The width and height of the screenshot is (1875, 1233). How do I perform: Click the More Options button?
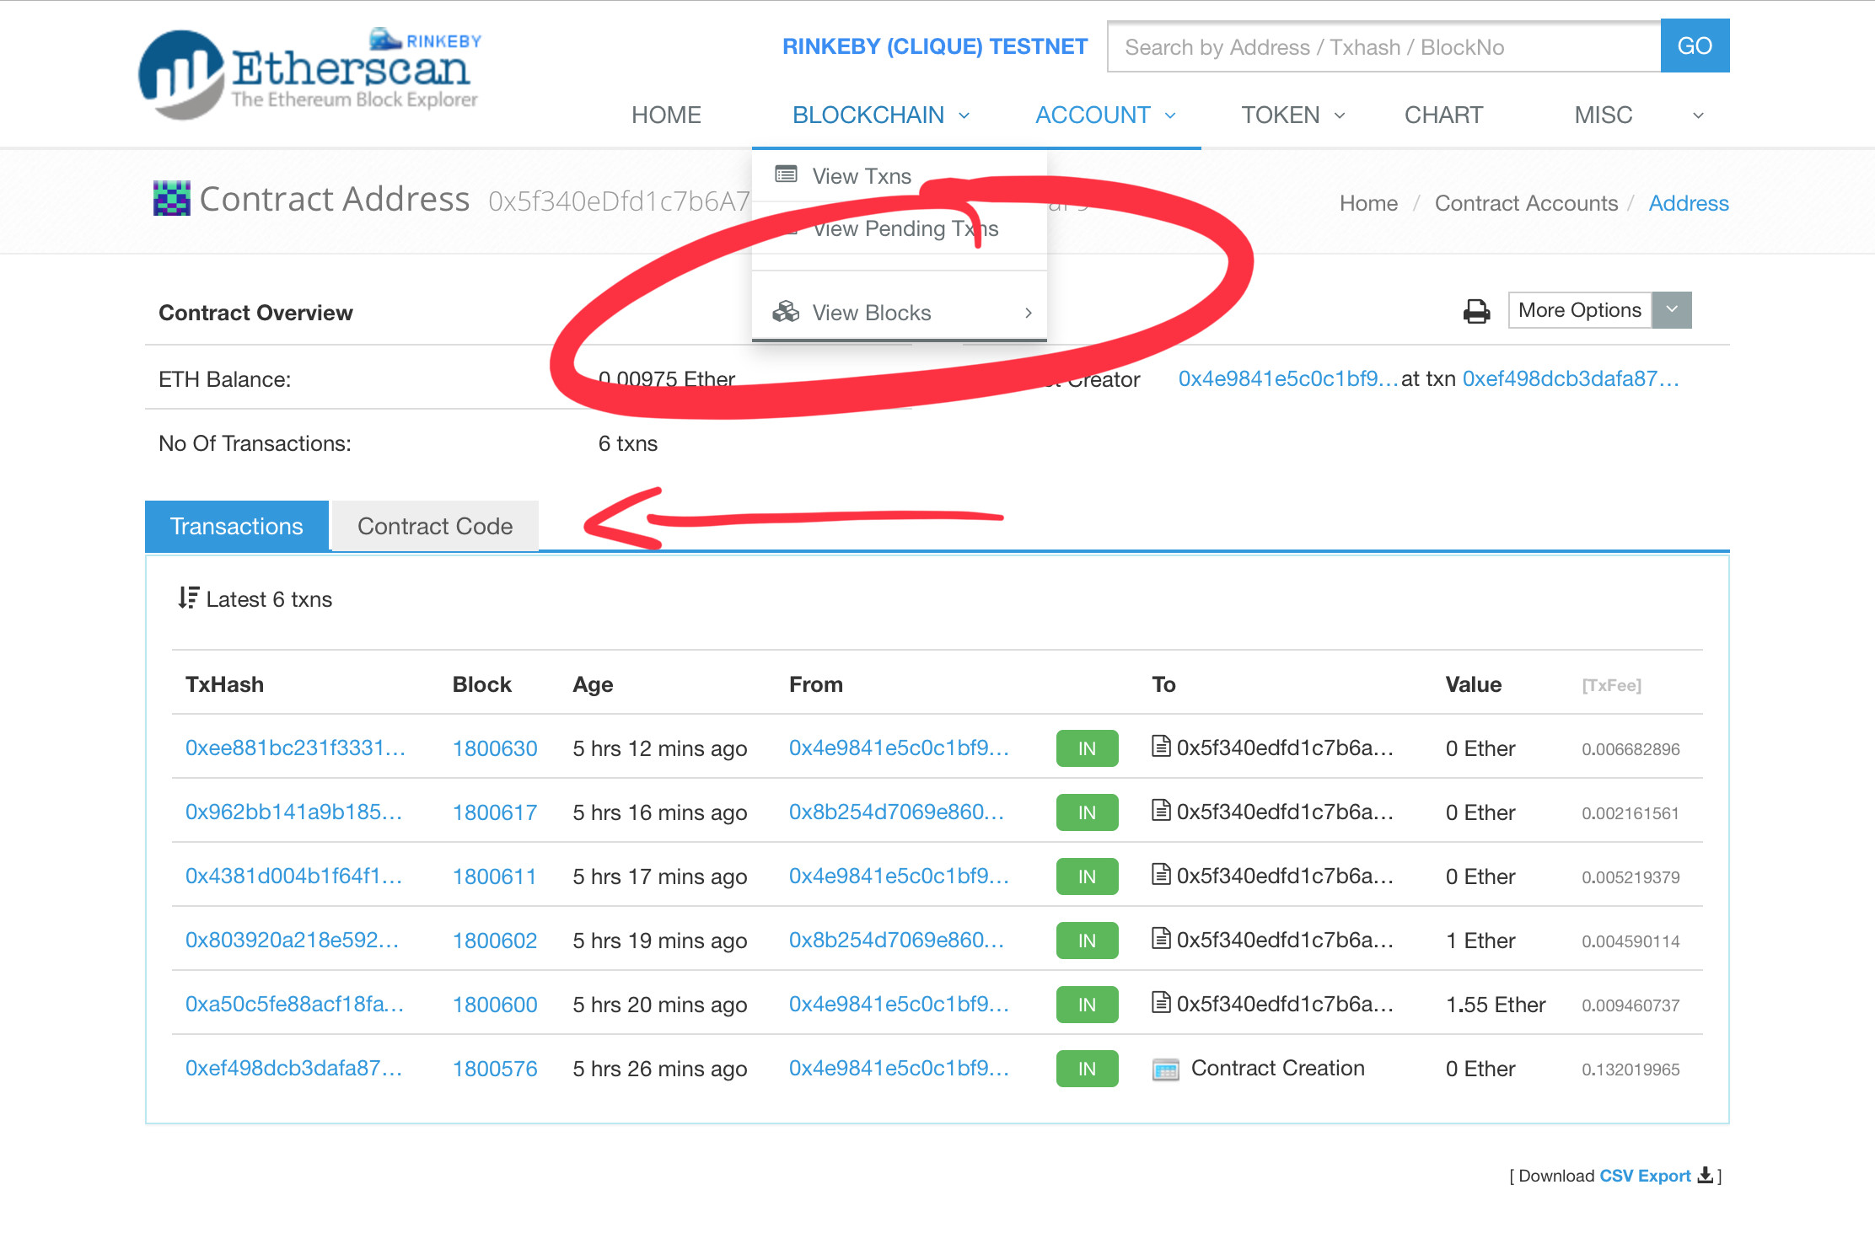tap(1580, 310)
